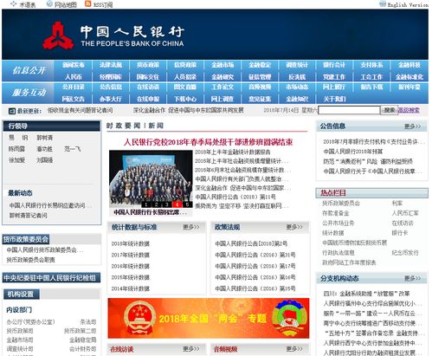Screen dimensions: 432x356
Task: Open 纪念币发行 in 热点栏目
Action: coord(405,253)
